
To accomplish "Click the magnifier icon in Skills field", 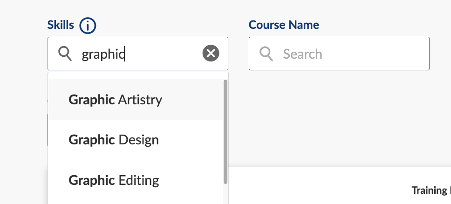I will tap(65, 54).
